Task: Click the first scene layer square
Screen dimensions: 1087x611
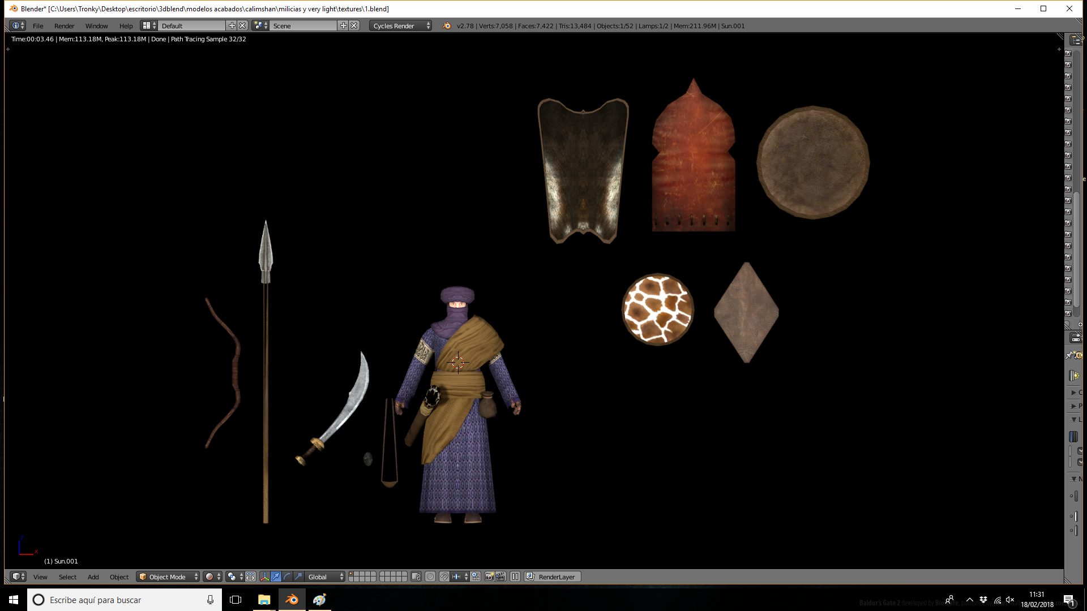Action: [x=352, y=574]
